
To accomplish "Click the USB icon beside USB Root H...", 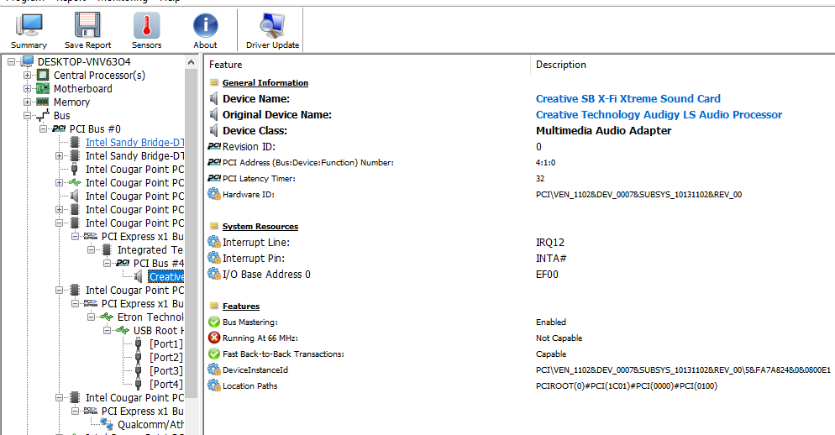I will [x=123, y=330].
